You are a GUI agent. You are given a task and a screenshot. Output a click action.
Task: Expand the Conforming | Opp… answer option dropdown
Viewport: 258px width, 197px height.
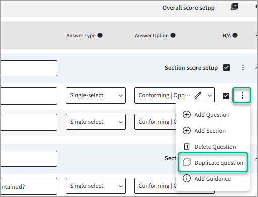pyautogui.click(x=209, y=96)
